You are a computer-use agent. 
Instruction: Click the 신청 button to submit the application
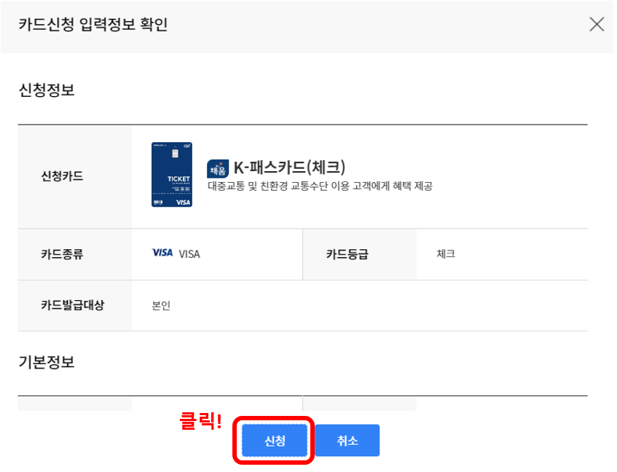tap(273, 440)
